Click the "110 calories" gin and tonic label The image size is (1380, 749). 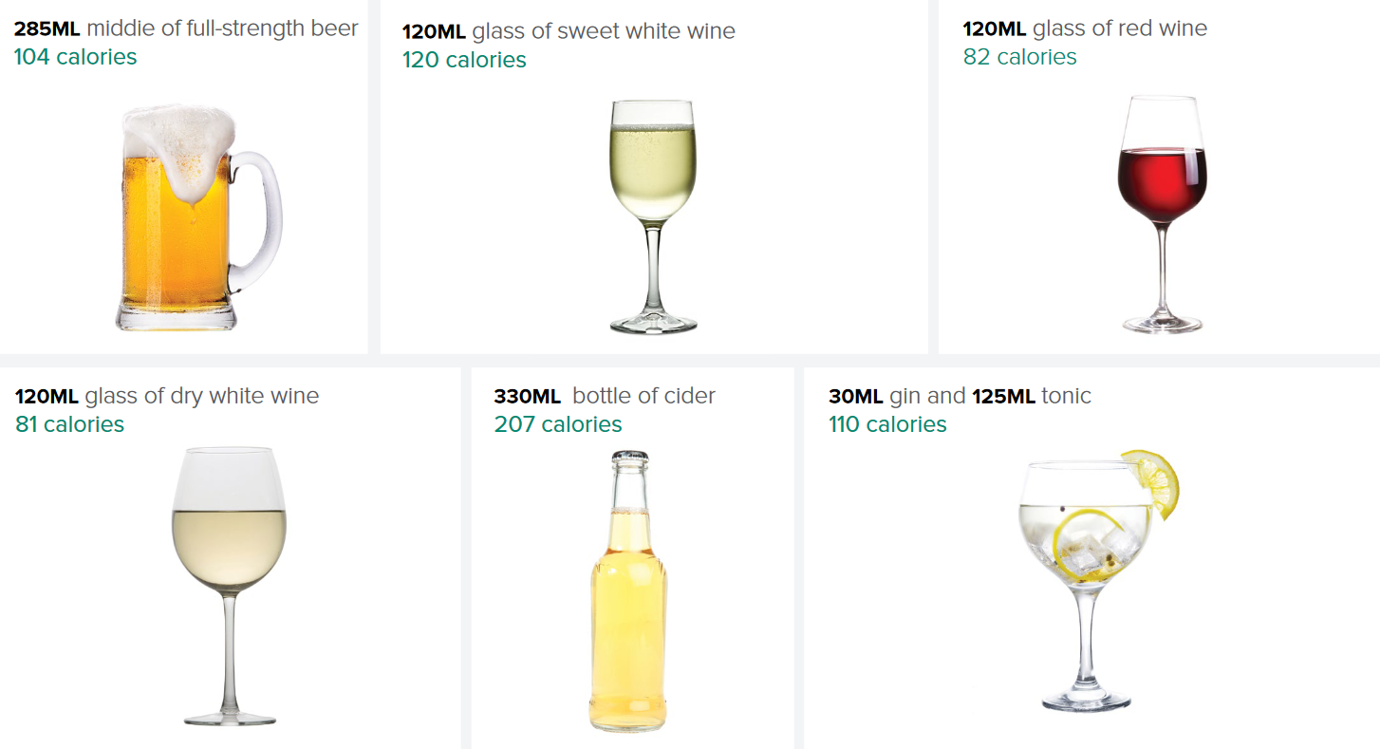point(887,424)
